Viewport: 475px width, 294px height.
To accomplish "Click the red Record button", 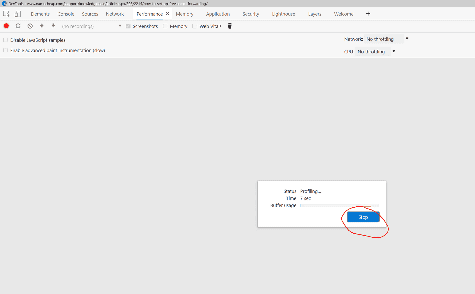I will pos(6,26).
